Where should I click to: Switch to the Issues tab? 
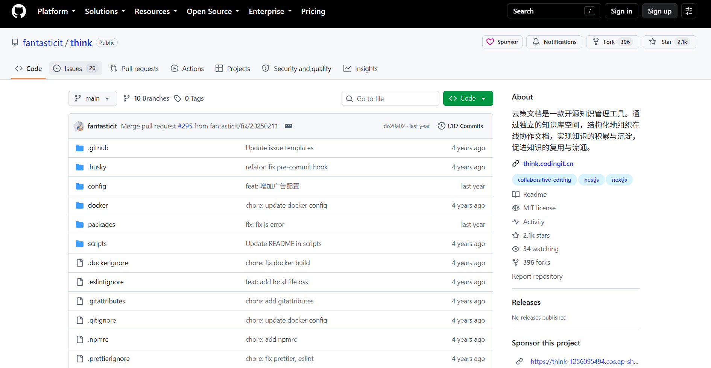pos(76,68)
